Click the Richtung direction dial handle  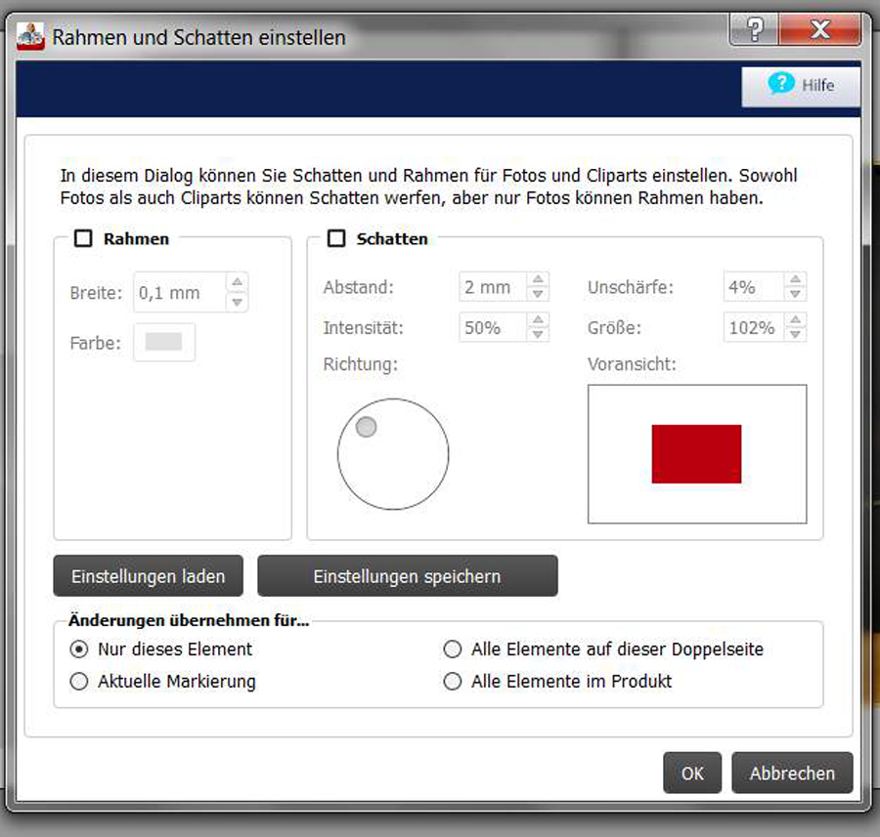[366, 427]
